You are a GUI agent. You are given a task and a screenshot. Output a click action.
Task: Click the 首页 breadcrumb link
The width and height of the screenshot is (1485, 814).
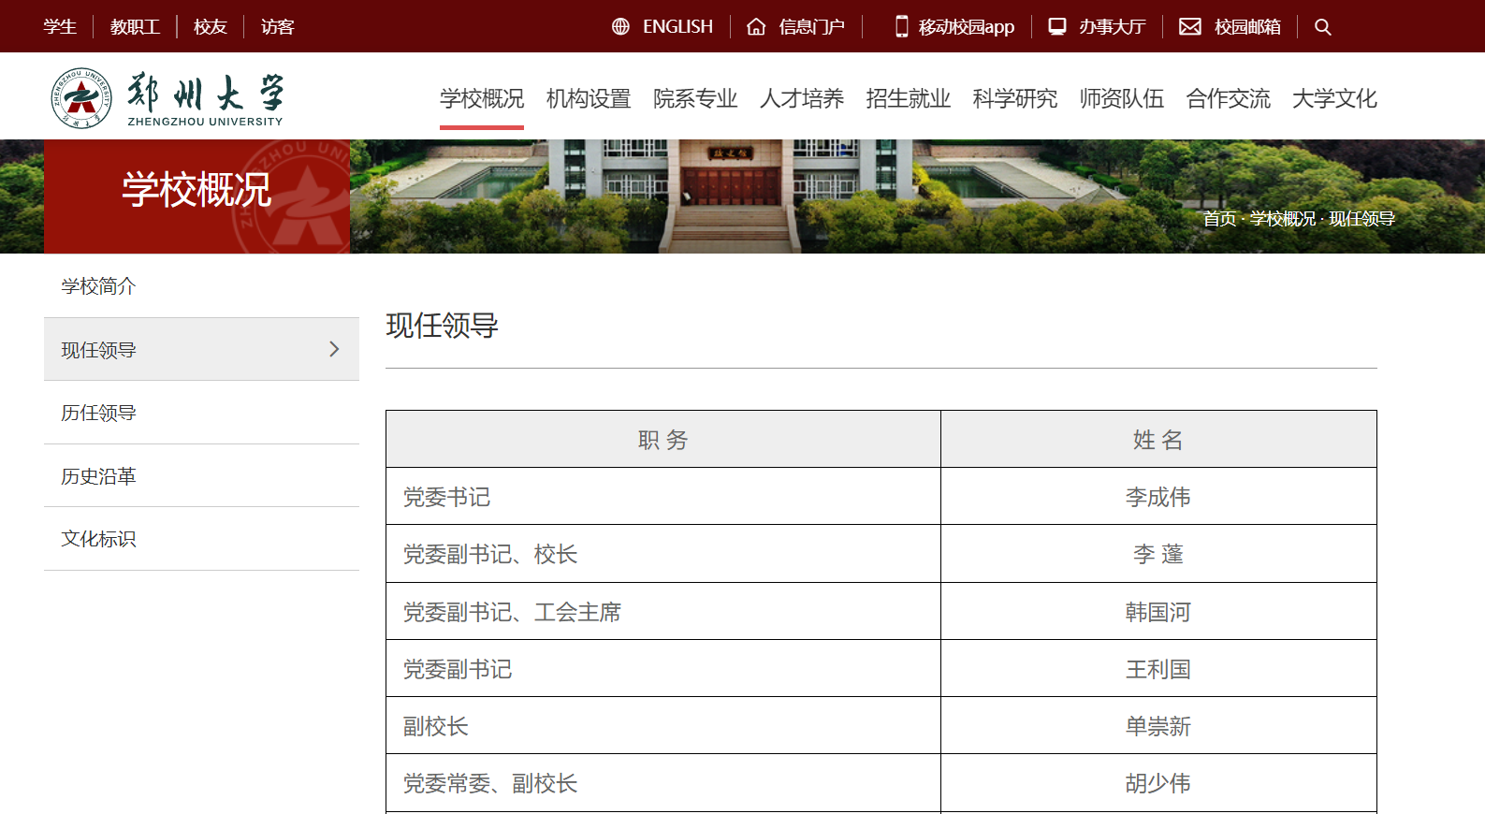point(1219,219)
